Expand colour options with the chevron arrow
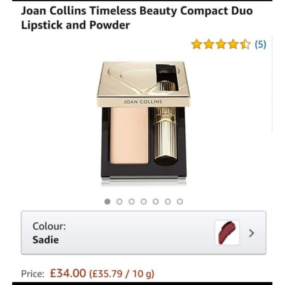The width and height of the screenshot is (285, 285). click(x=252, y=232)
